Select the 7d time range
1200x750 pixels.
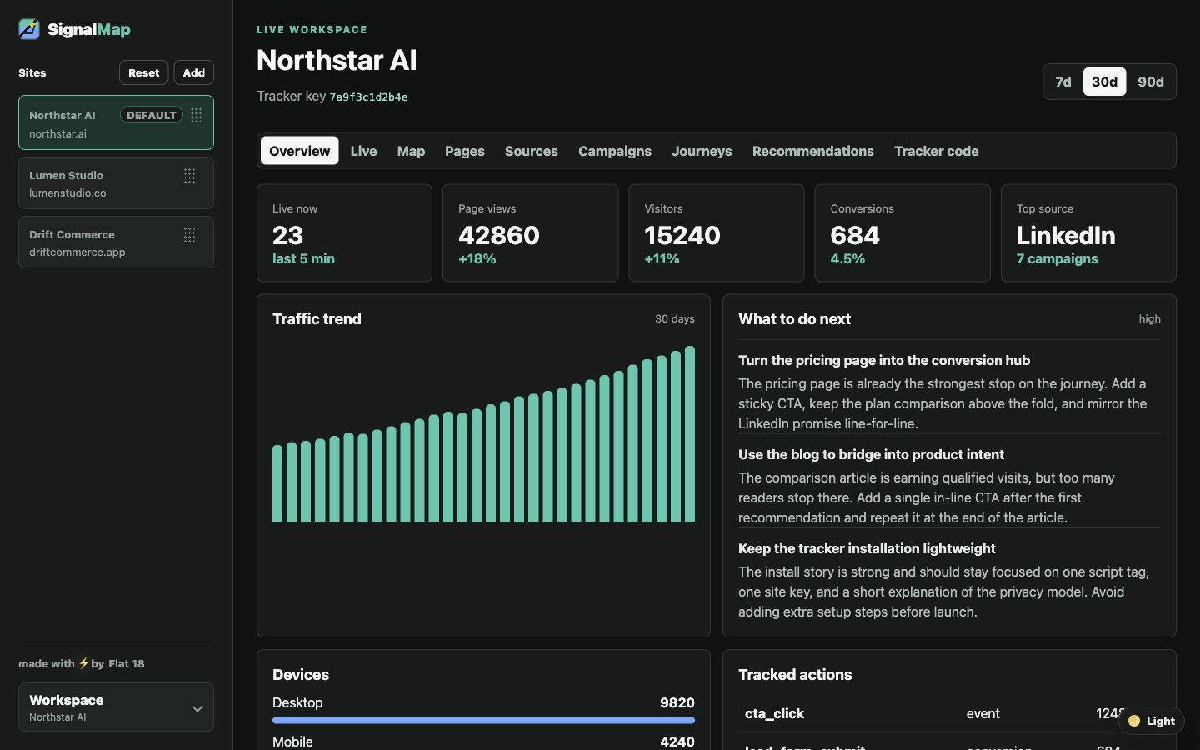(x=1063, y=82)
